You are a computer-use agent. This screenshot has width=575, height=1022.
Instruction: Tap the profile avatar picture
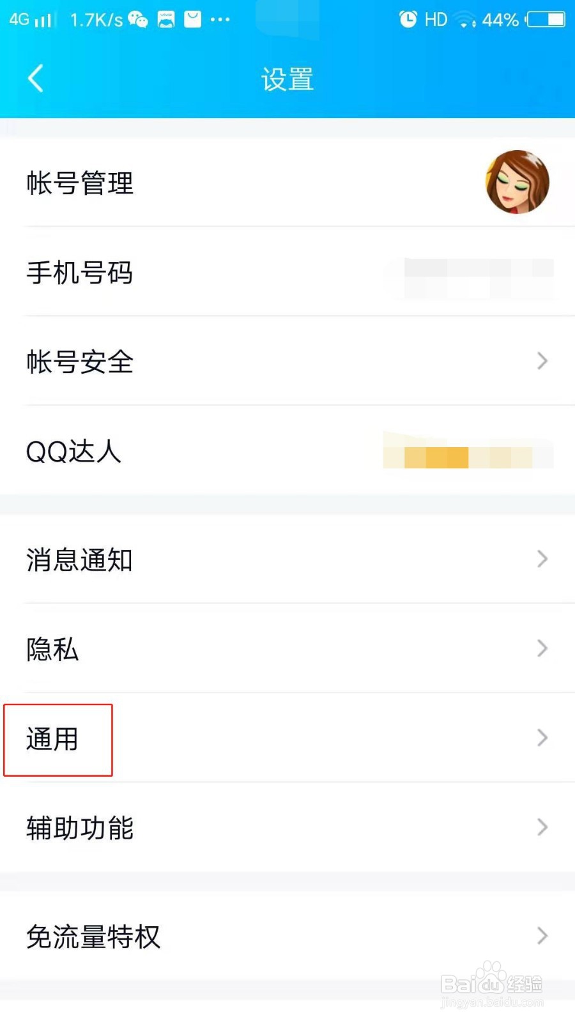point(517,182)
